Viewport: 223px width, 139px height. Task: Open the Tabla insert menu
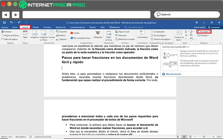click(x=25, y=36)
